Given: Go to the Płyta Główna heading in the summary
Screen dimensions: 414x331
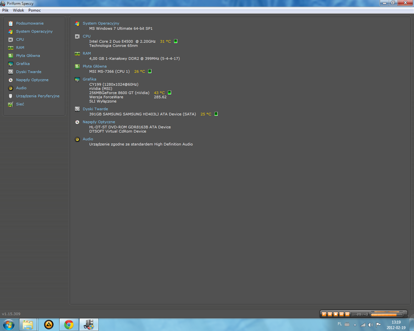Looking at the screenshot, I should pos(95,66).
